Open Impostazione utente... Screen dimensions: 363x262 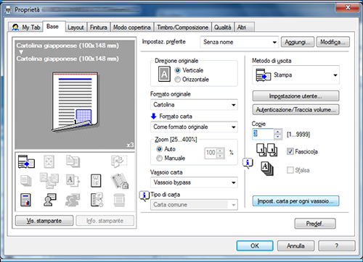point(295,96)
